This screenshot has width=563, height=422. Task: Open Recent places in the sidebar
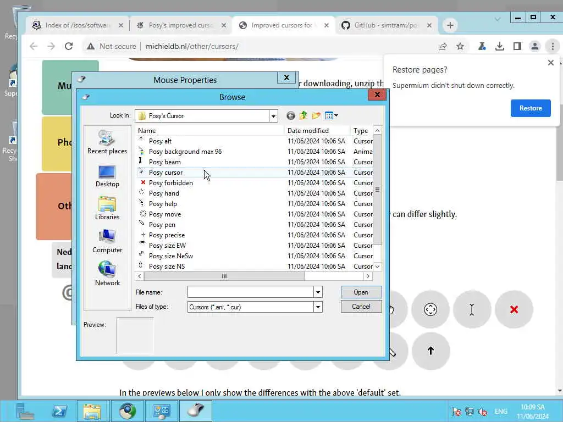[x=107, y=142]
